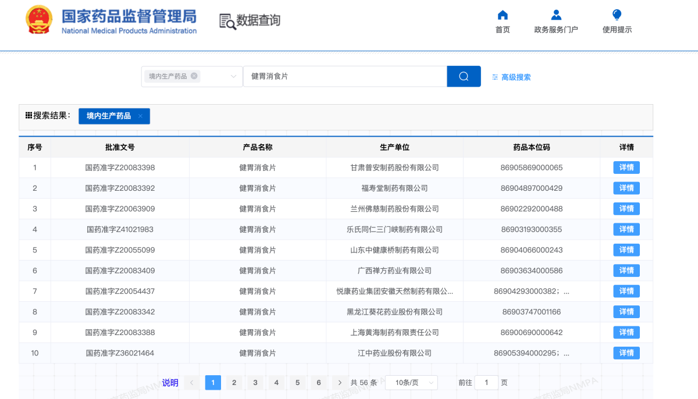The height and width of the screenshot is (399, 698).
Task: Open the 首页 home icon
Action: (503, 15)
